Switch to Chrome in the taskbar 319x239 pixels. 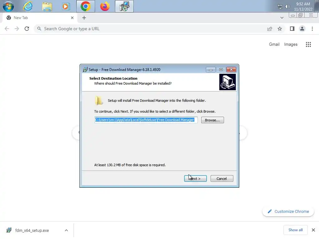point(86,6)
